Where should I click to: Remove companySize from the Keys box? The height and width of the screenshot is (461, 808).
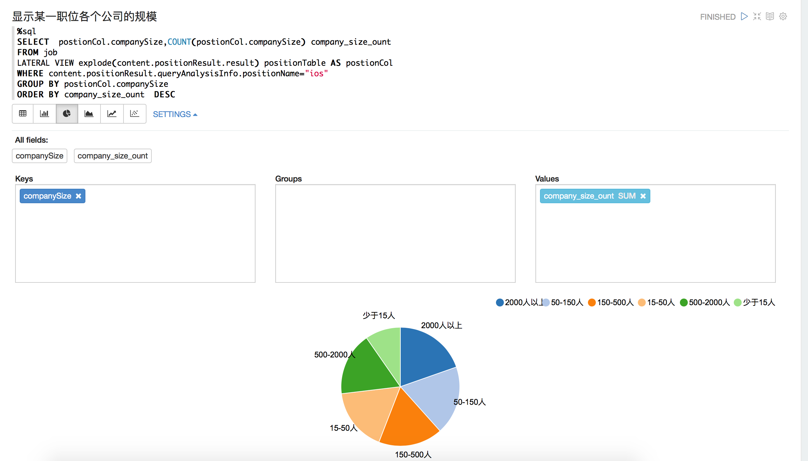(79, 196)
